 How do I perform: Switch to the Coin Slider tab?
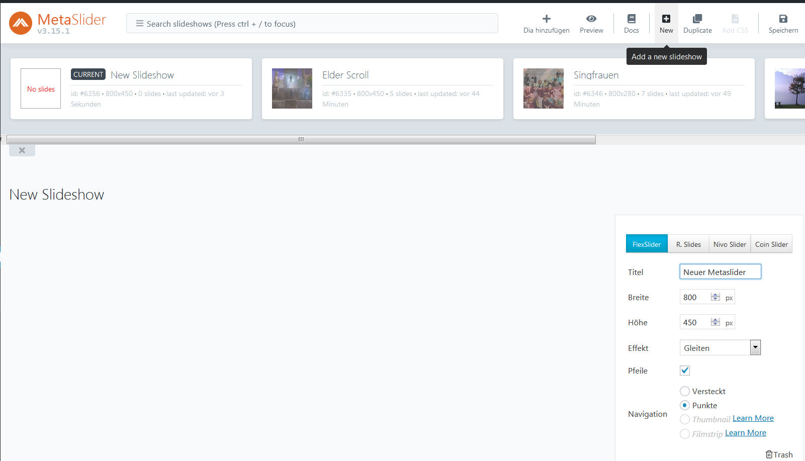tap(771, 244)
